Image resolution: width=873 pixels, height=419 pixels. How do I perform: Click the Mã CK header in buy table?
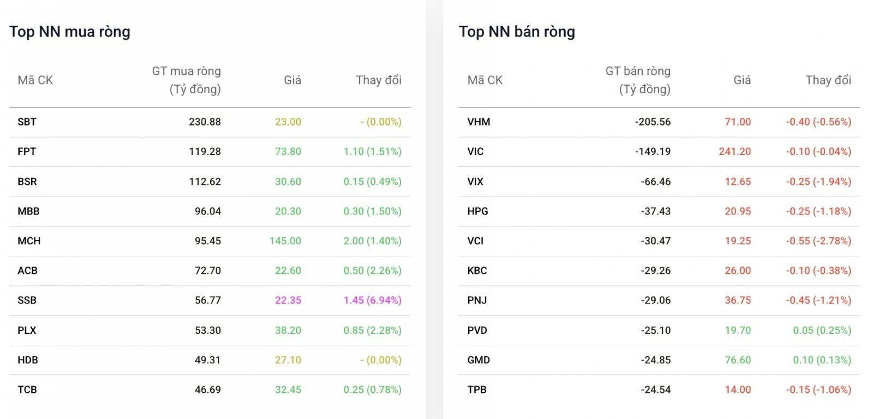coord(35,80)
